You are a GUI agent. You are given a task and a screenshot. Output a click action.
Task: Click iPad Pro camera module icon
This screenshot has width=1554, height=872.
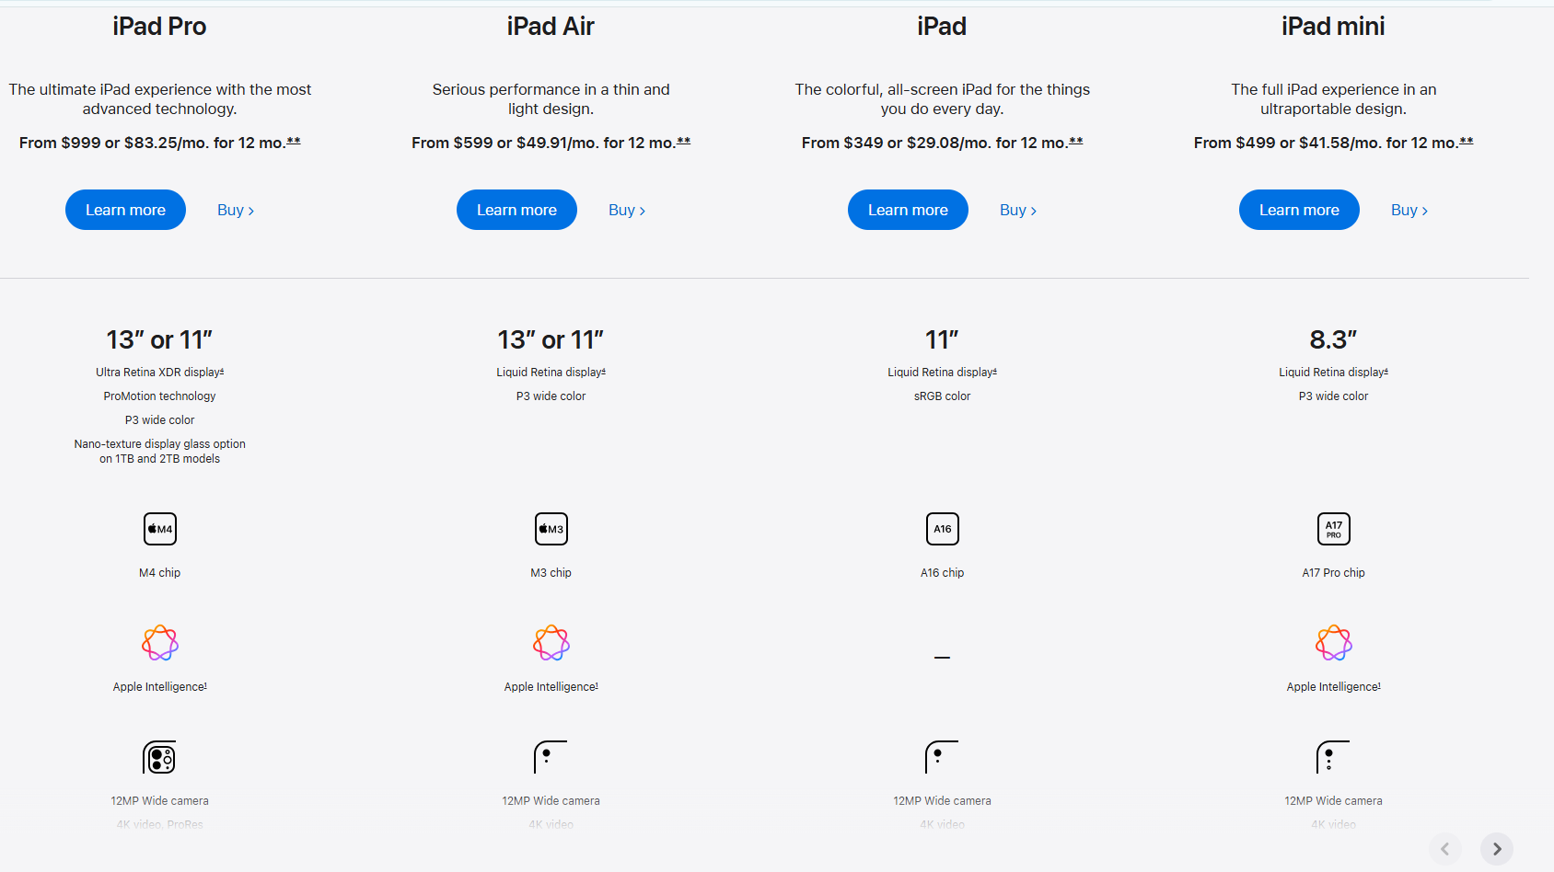click(159, 757)
